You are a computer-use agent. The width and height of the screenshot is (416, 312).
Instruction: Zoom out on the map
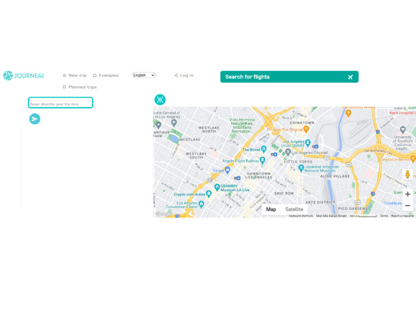408,206
